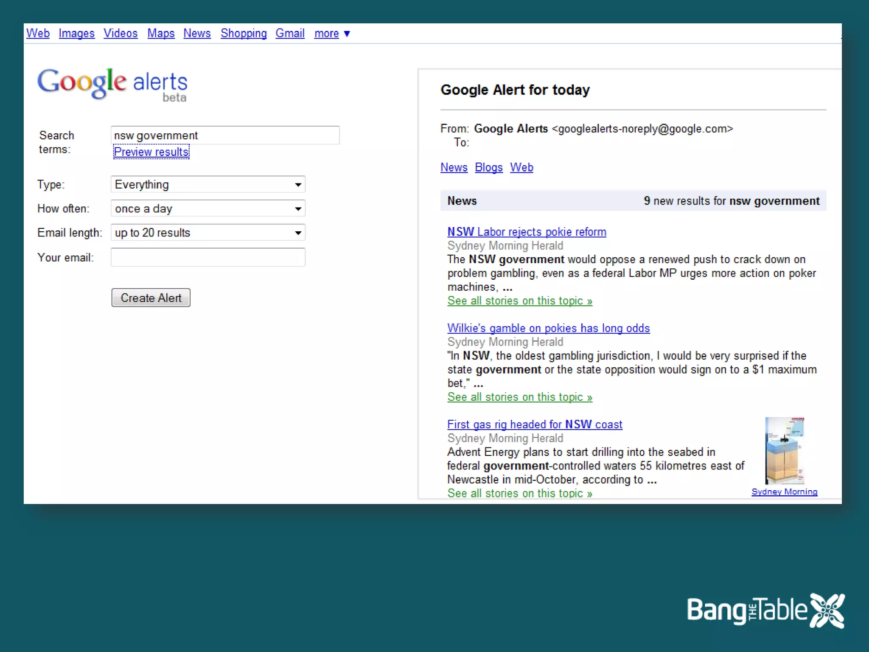Click the Preview results link
869x652 pixels.
(151, 152)
